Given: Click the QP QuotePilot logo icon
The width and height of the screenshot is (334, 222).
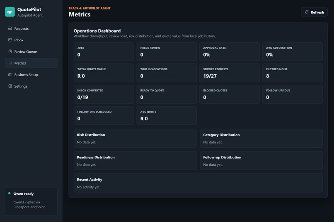Looking at the screenshot, I should [x=10, y=12].
